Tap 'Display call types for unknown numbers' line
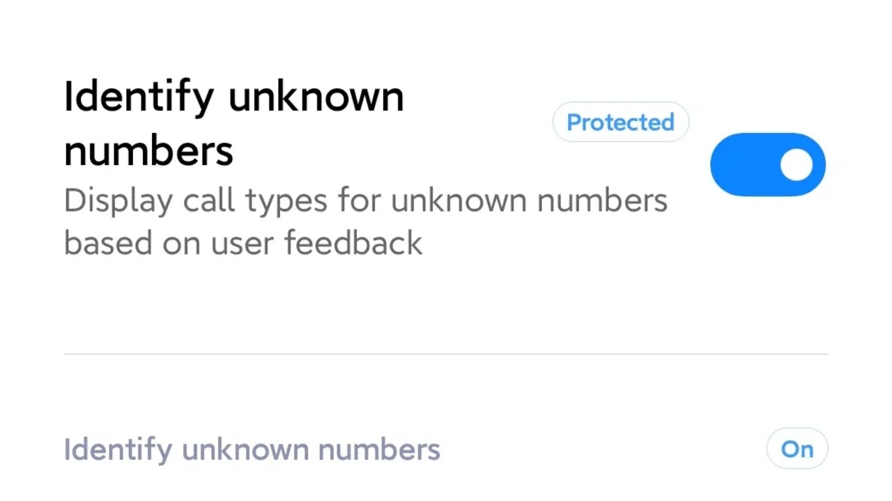 point(365,201)
